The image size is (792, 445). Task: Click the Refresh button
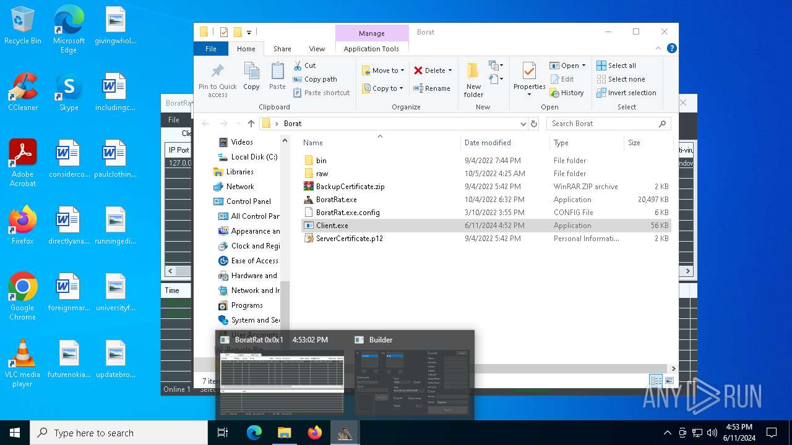(534, 124)
